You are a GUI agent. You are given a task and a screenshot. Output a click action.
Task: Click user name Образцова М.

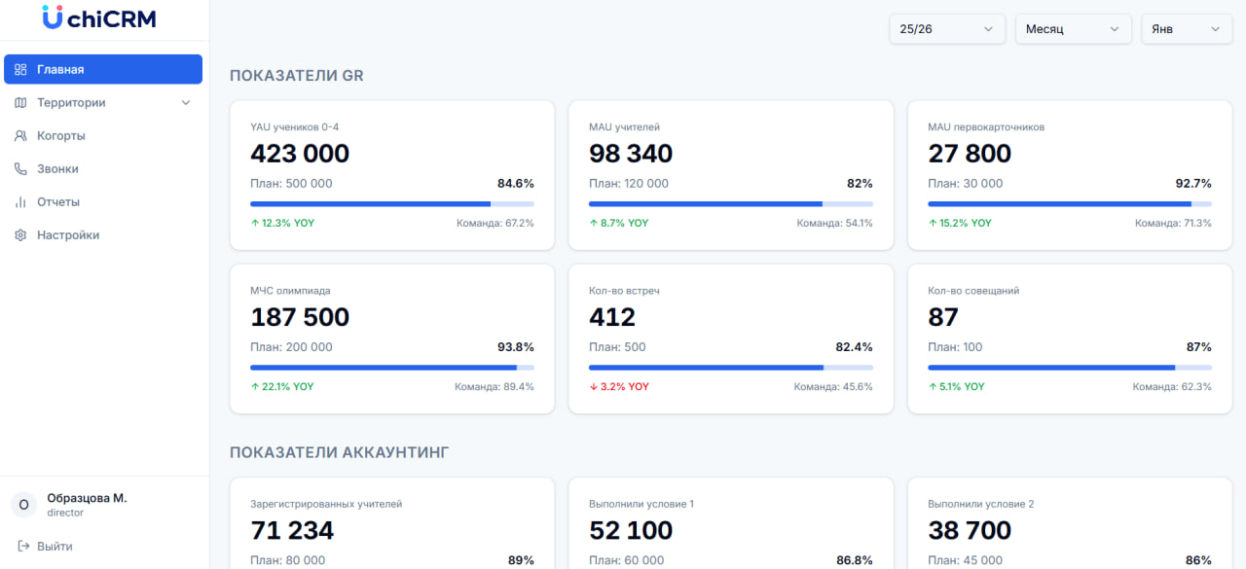click(x=87, y=498)
